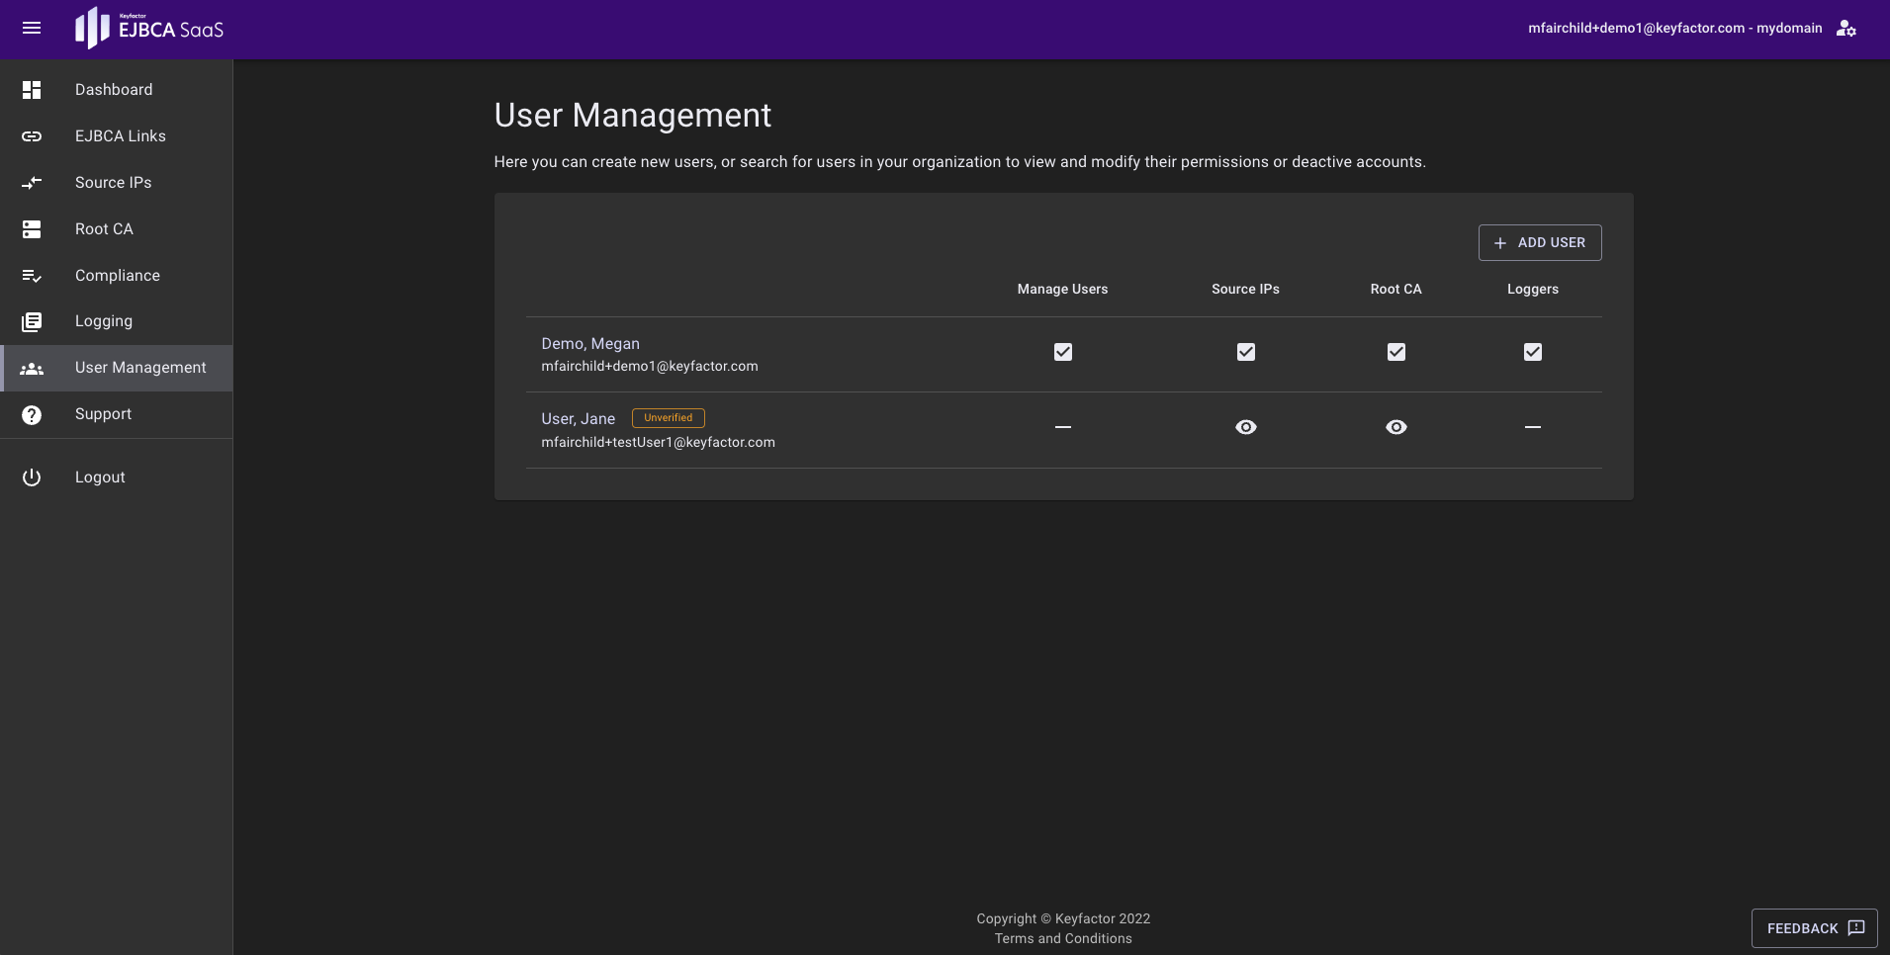The width and height of the screenshot is (1890, 955).
Task: Uncheck Source IPs for Megan Demo
Action: point(1246,352)
